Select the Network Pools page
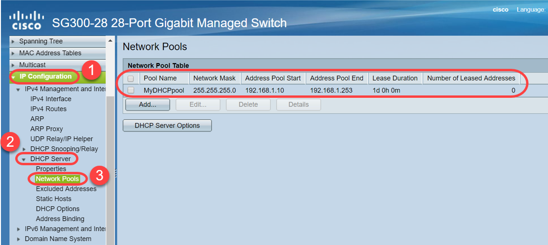548x245 pixels. click(58, 179)
